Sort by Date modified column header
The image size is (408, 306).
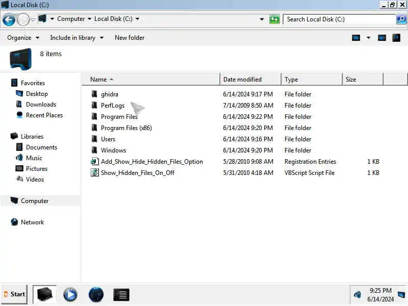pos(250,80)
